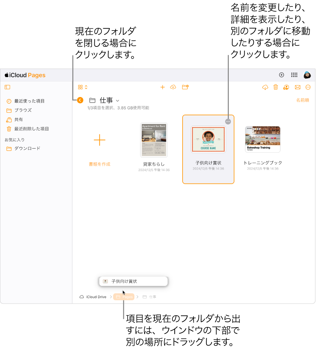Click the orange back chevron button
Viewport: 316px width, 349px height.
pyautogui.click(x=80, y=100)
